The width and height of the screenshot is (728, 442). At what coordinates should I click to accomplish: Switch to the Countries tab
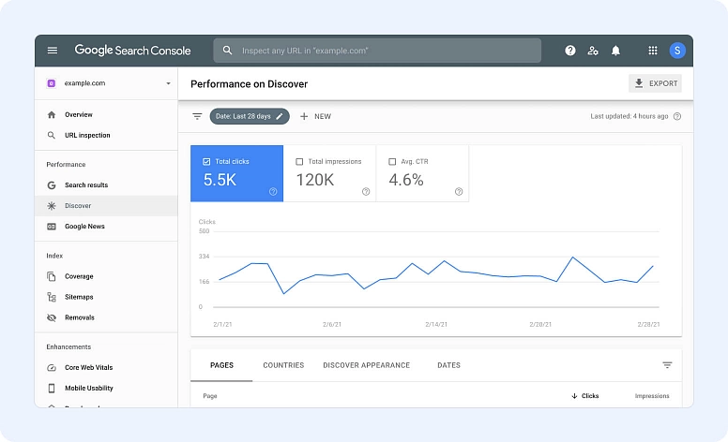[283, 365]
